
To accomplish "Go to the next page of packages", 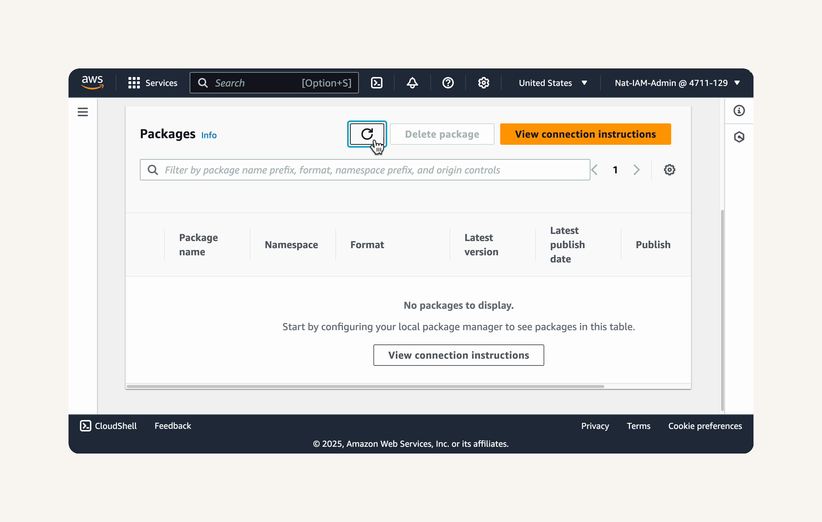I will (637, 170).
